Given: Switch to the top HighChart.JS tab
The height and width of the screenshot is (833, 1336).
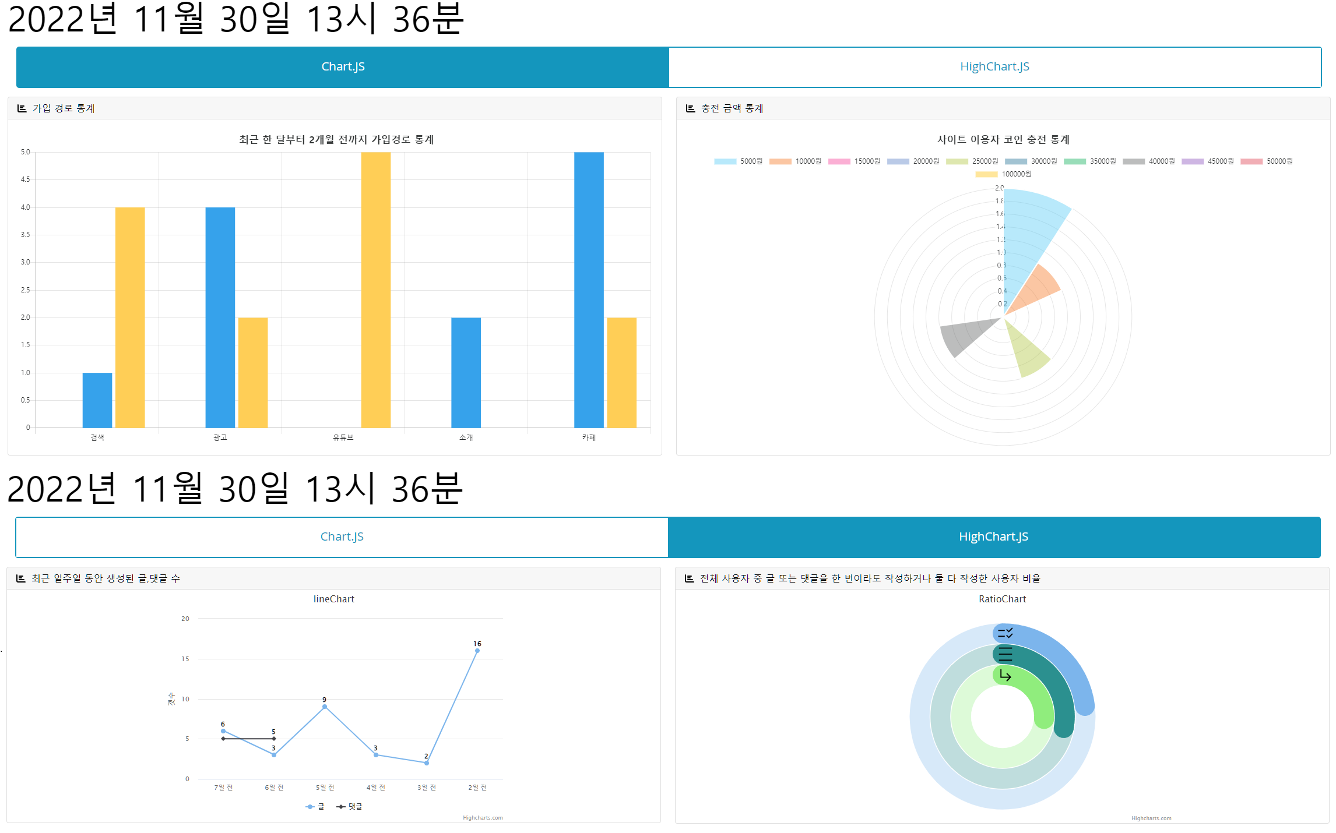Looking at the screenshot, I should pos(994,67).
